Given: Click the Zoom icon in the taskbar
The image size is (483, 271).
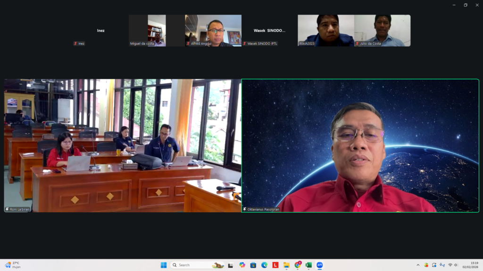Looking at the screenshot, I should coord(320,265).
